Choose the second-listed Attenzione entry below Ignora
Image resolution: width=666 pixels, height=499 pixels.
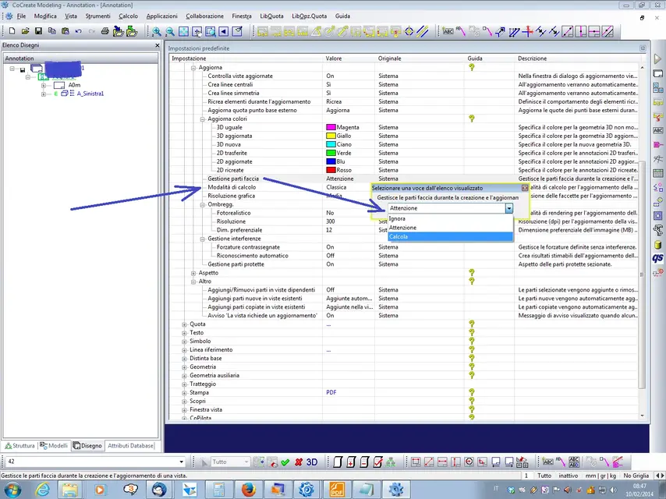pos(450,228)
